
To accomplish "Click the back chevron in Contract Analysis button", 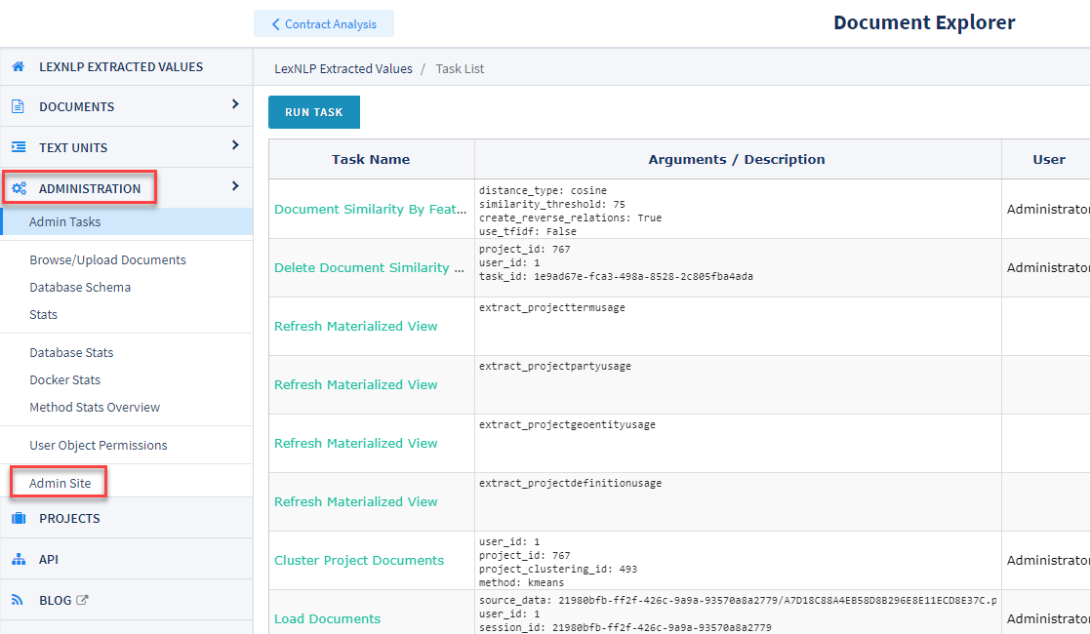I will click(275, 24).
